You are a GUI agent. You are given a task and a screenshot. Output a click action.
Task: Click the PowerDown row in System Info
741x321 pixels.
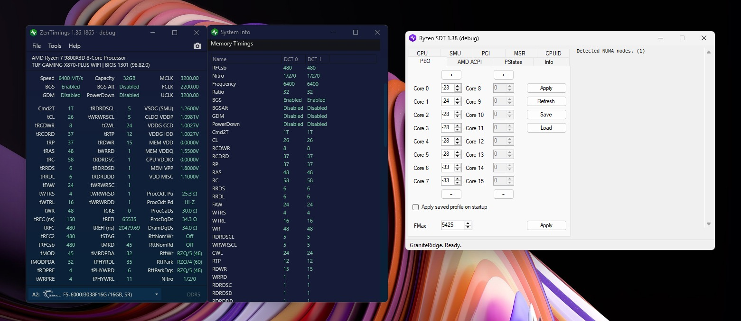tap(294, 124)
